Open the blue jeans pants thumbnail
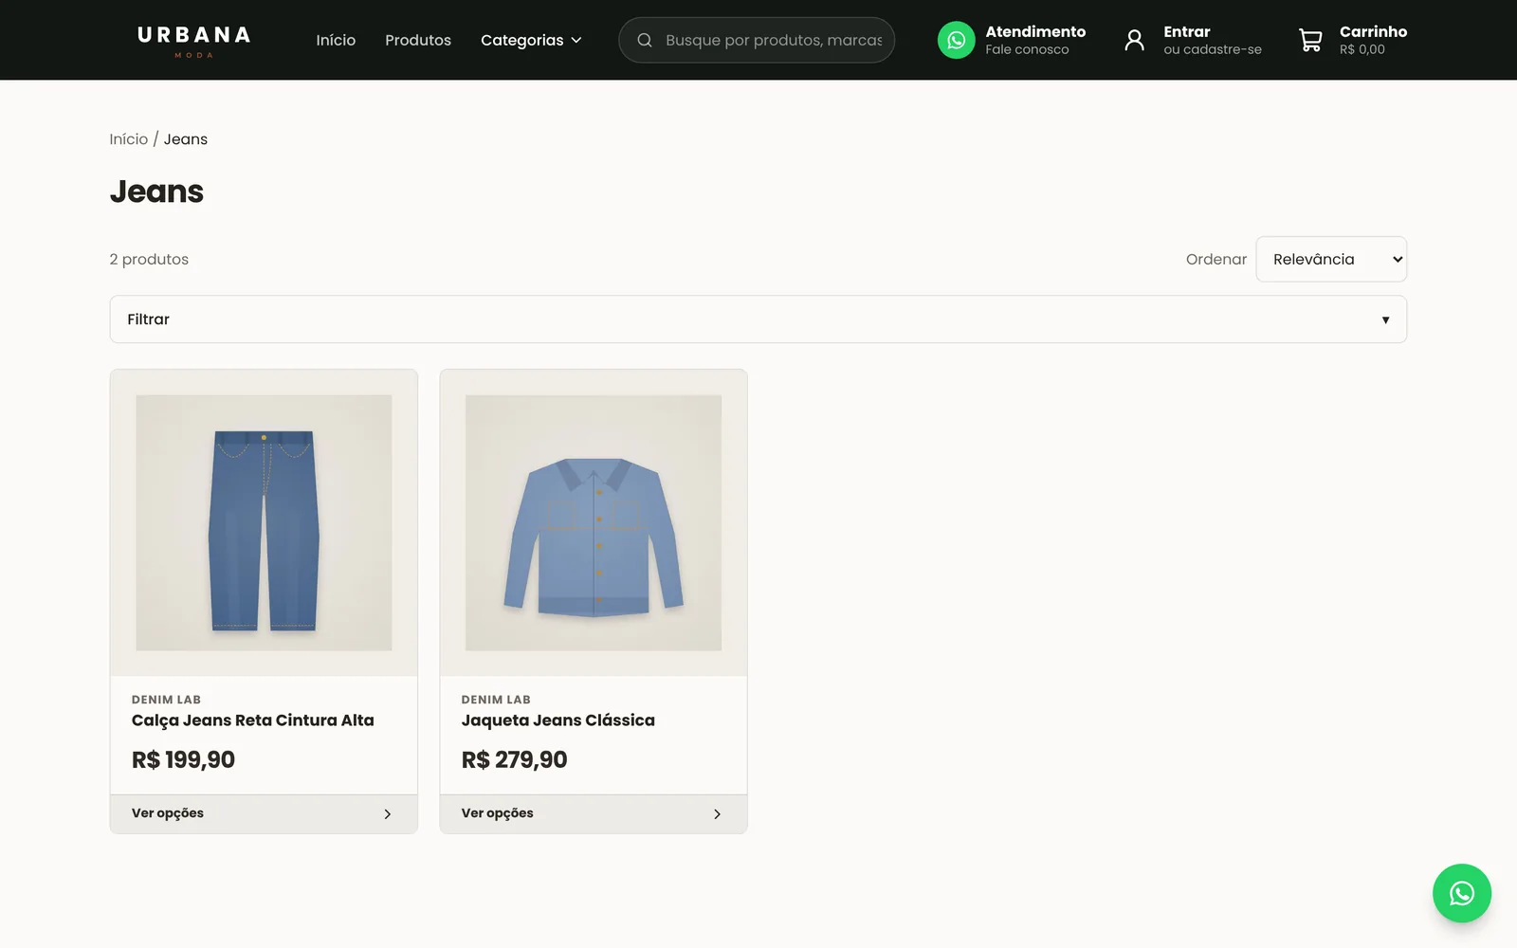 tap(264, 522)
